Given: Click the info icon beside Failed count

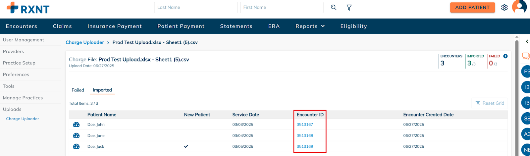Looking at the screenshot, I should [505, 56].
